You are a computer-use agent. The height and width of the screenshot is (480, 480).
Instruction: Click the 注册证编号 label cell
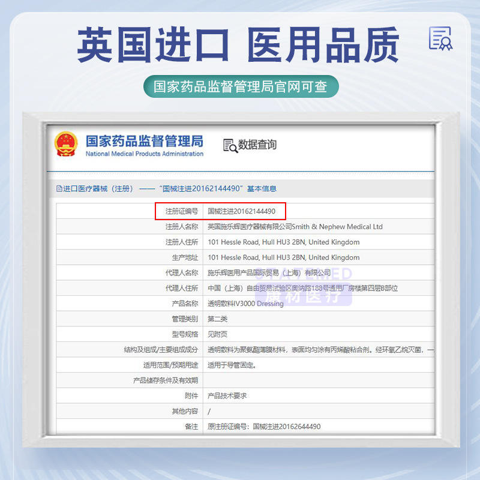coord(182,211)
